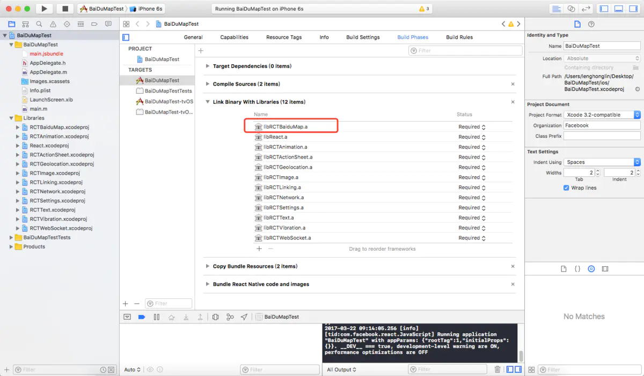The image size is (644, 376).
Task: Hide the Navigator pane
Action: [604, 9]
